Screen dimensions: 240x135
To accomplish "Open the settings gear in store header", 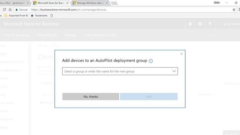I will point(200,24).
